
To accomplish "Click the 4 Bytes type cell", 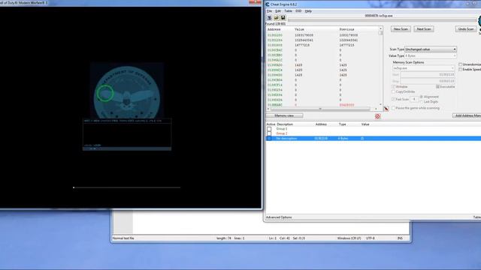I will [x=343, y=139].
